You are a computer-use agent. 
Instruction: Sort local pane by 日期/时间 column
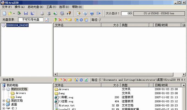[167, 85]
